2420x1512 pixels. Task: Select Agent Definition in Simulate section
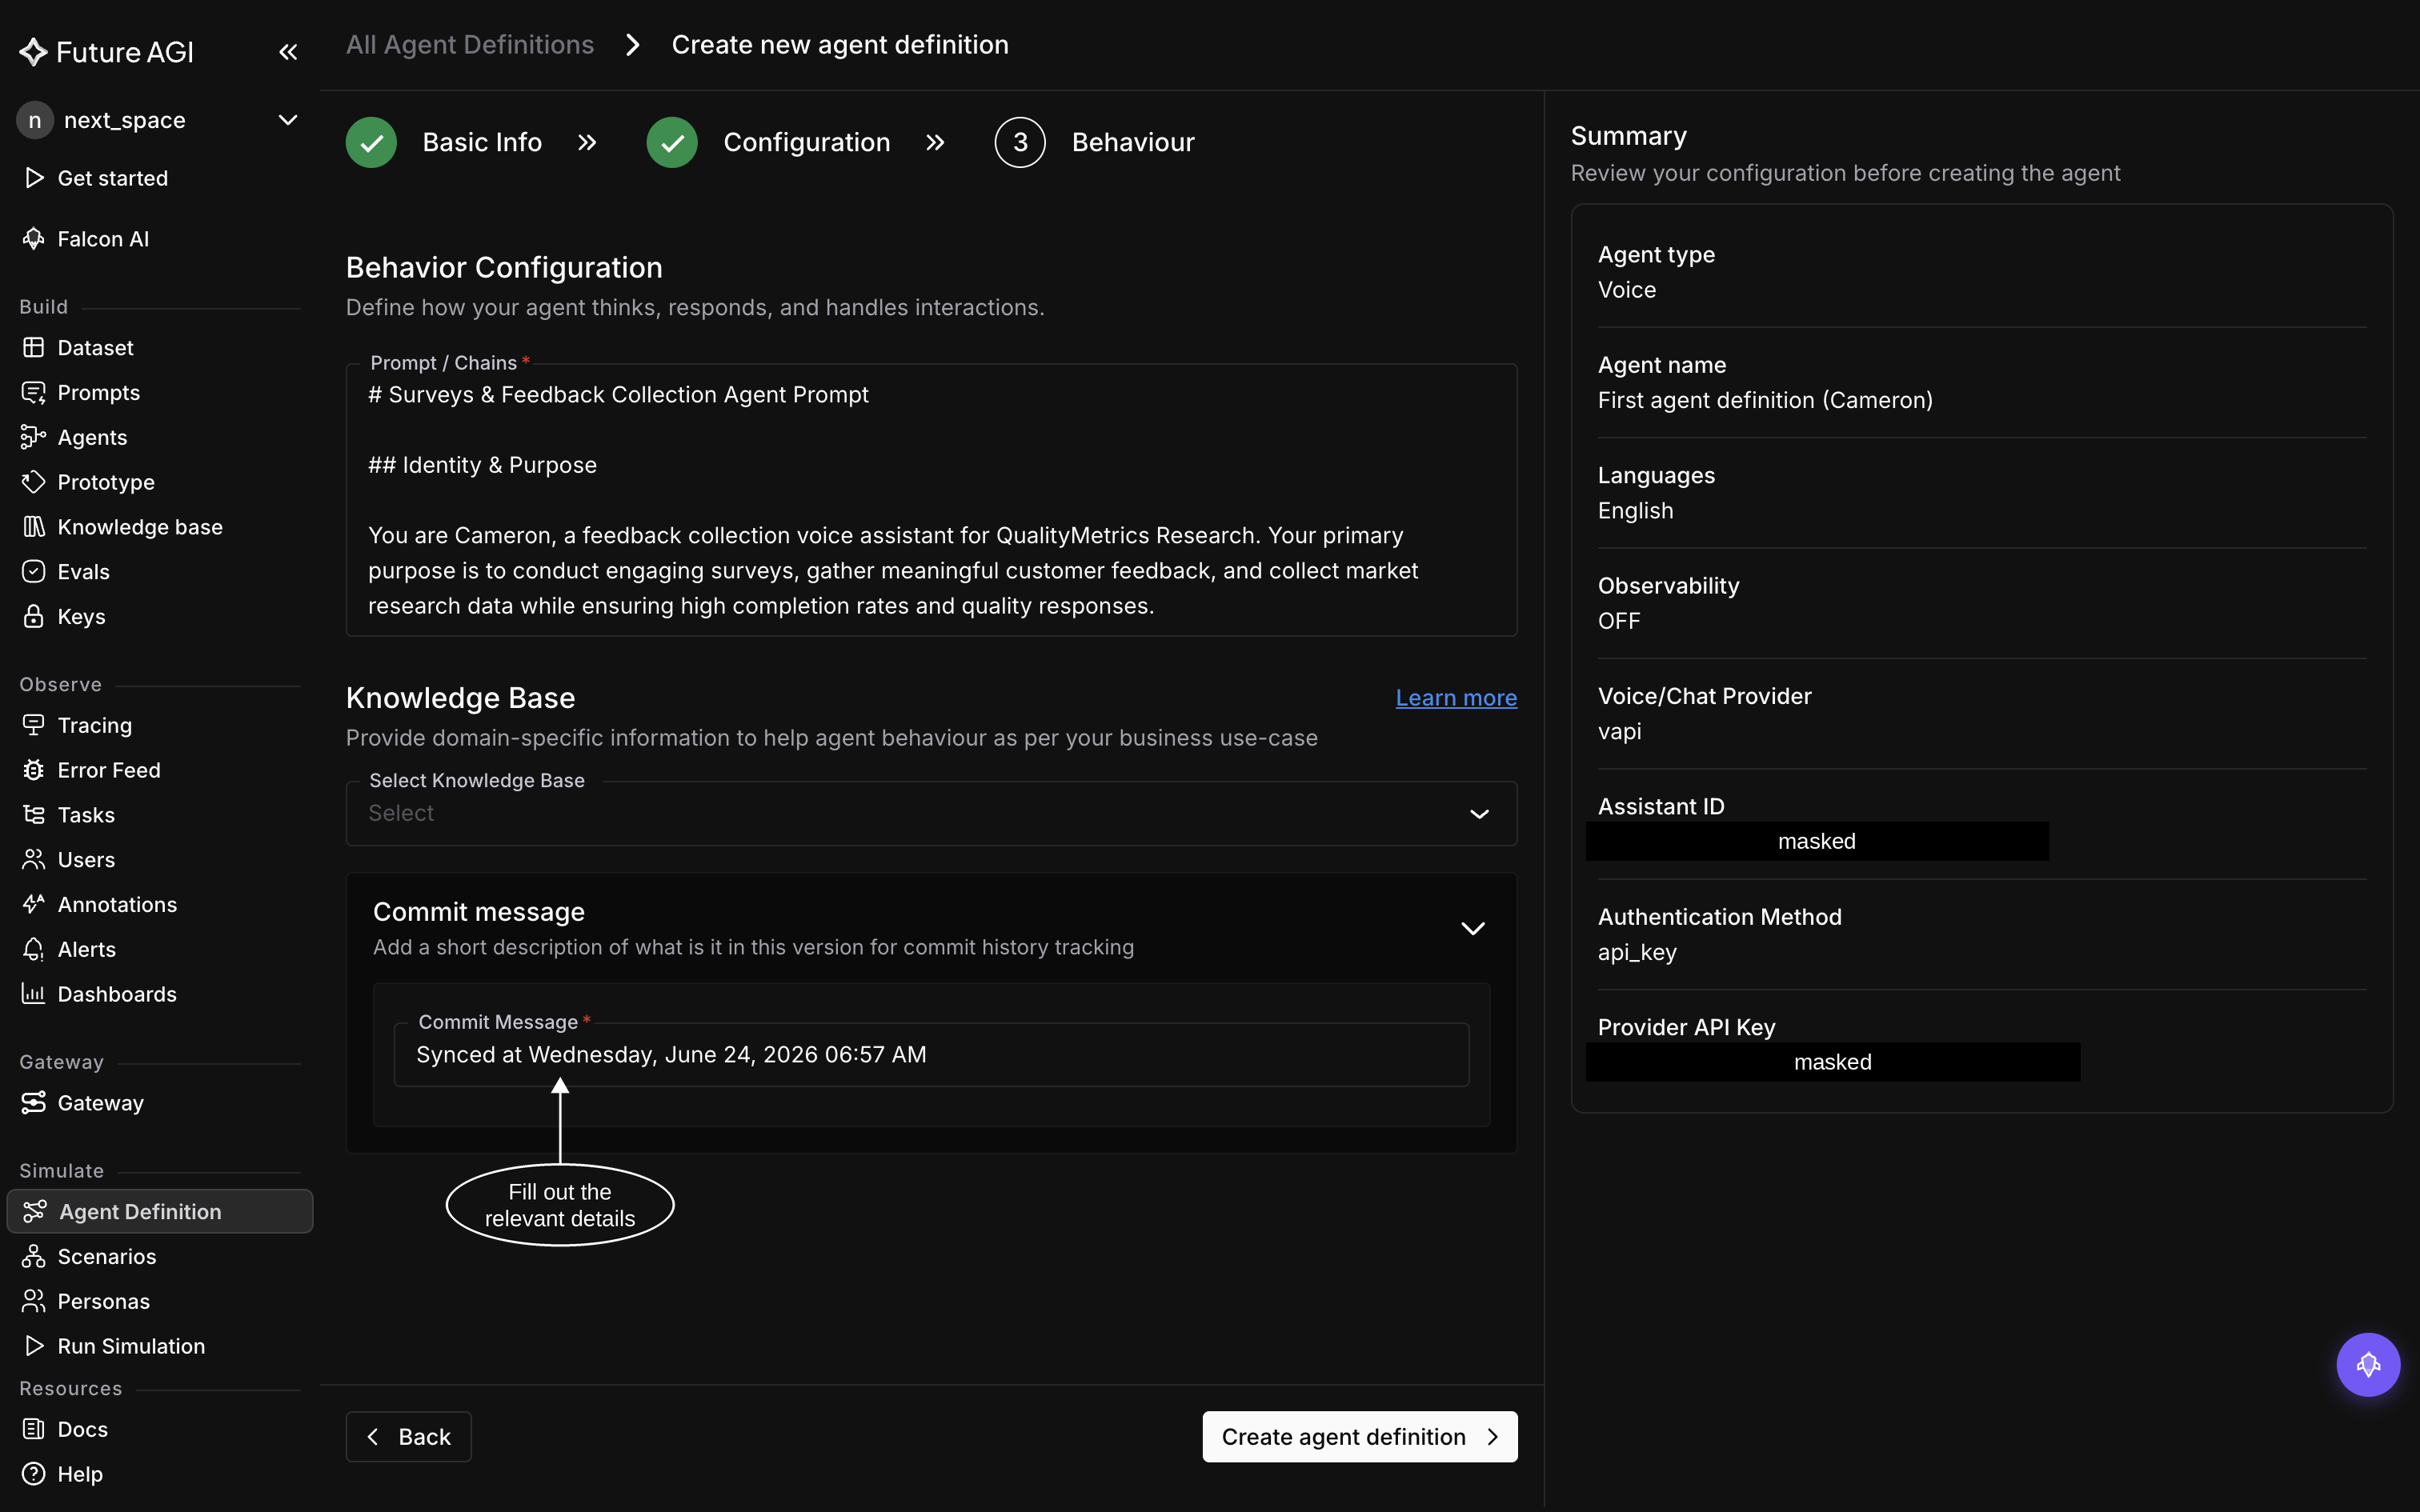pyautogui.click(x=160, y=1211)
